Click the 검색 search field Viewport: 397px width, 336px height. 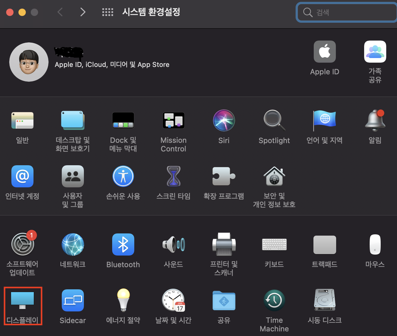pos(347,12)
